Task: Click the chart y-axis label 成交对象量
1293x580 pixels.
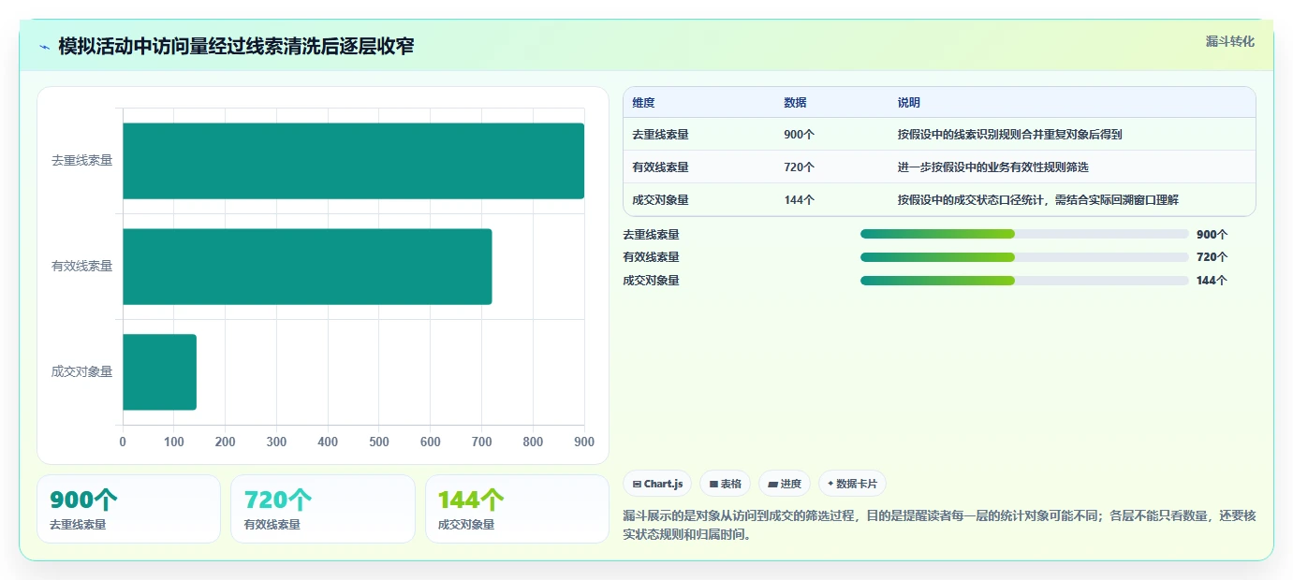Action: (81, 372)
